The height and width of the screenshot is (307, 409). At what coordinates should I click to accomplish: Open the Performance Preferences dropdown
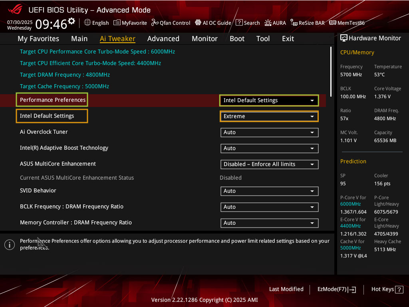[x=269, y=100]
